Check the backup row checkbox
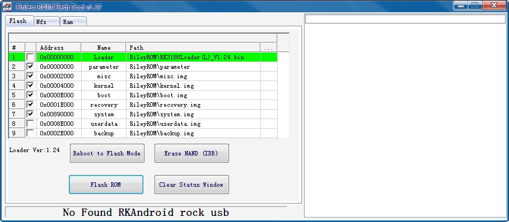The width and height of the screenshot is (509, 222). [x=30, y=133]
